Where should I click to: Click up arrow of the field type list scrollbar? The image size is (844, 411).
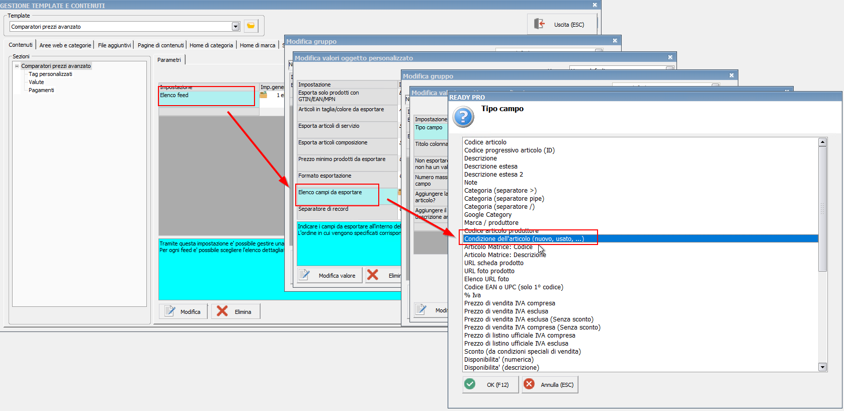[x=823, y=142]
